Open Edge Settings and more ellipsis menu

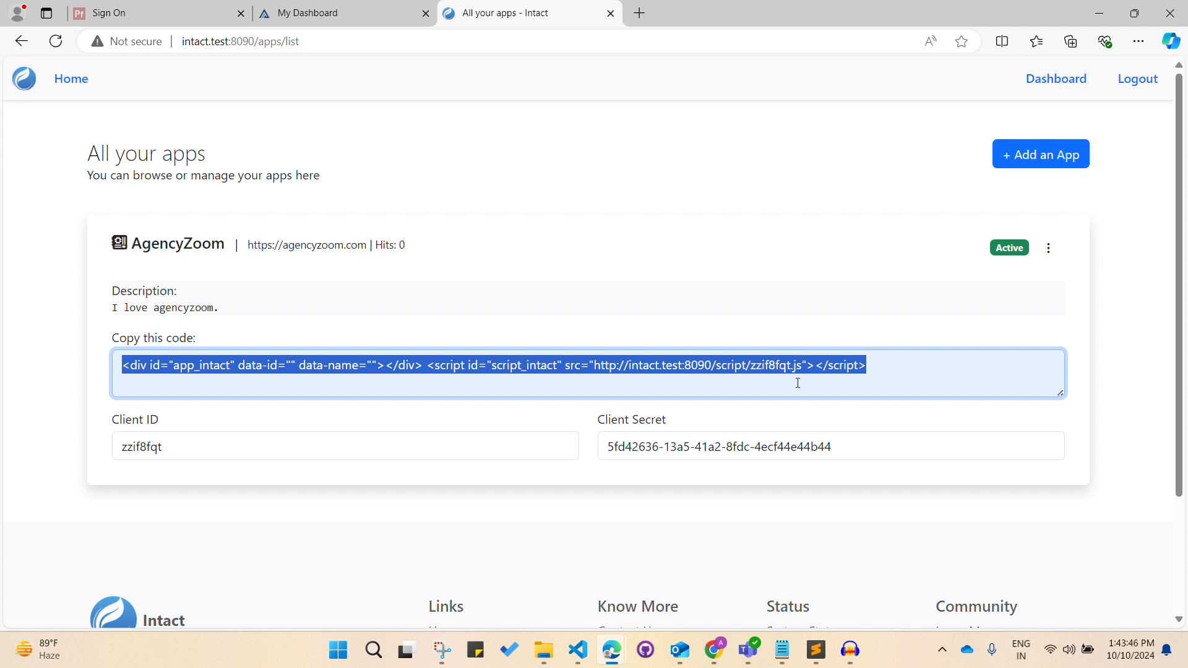pyautogui.click(x=1138, y=41)
